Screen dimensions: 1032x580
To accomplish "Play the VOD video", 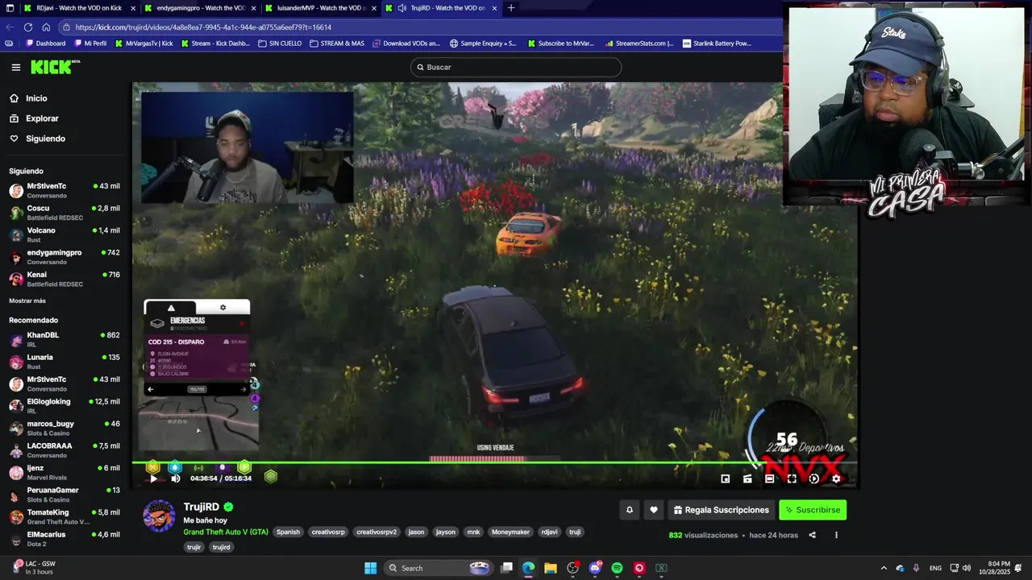I will (154, 478).
